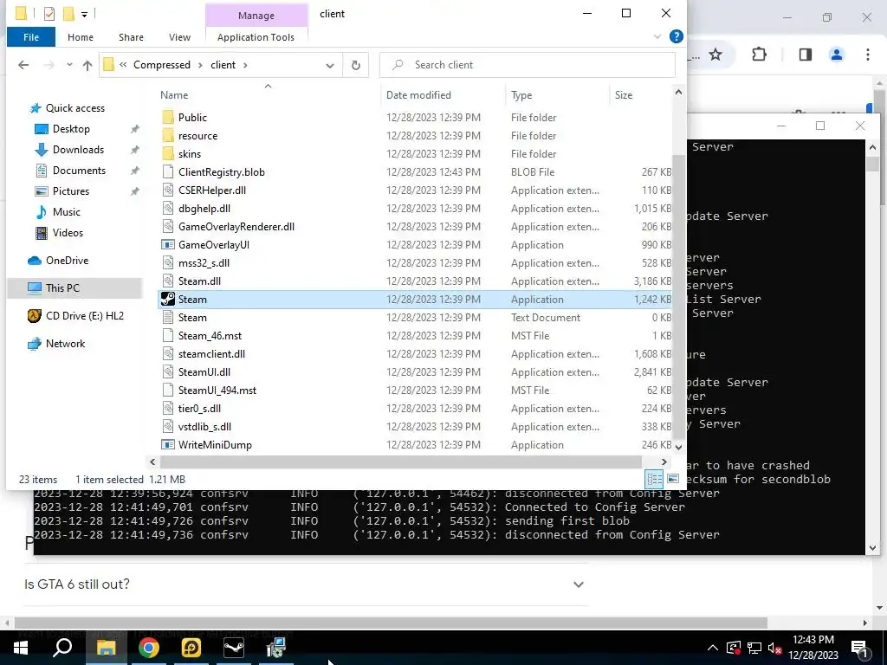
Task: Click the Manage contextual tab
Action: tap(256, 16)
